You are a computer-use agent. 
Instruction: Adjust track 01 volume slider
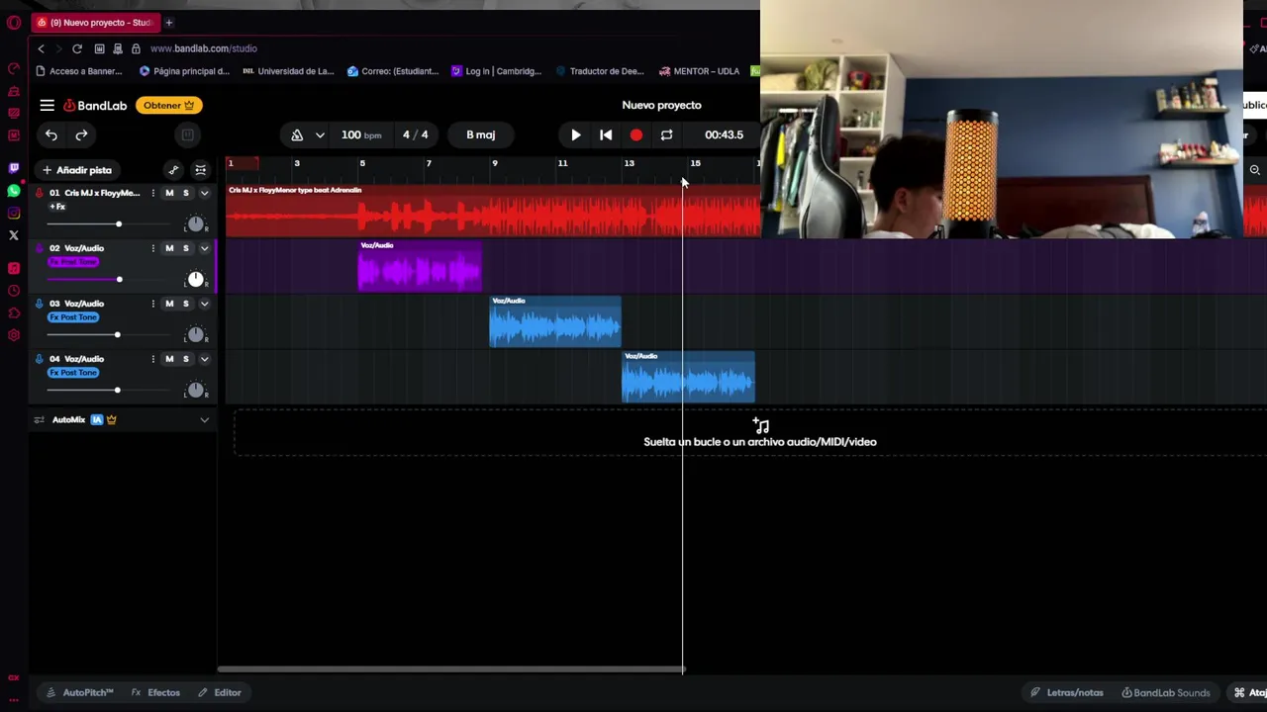point(118,224)
